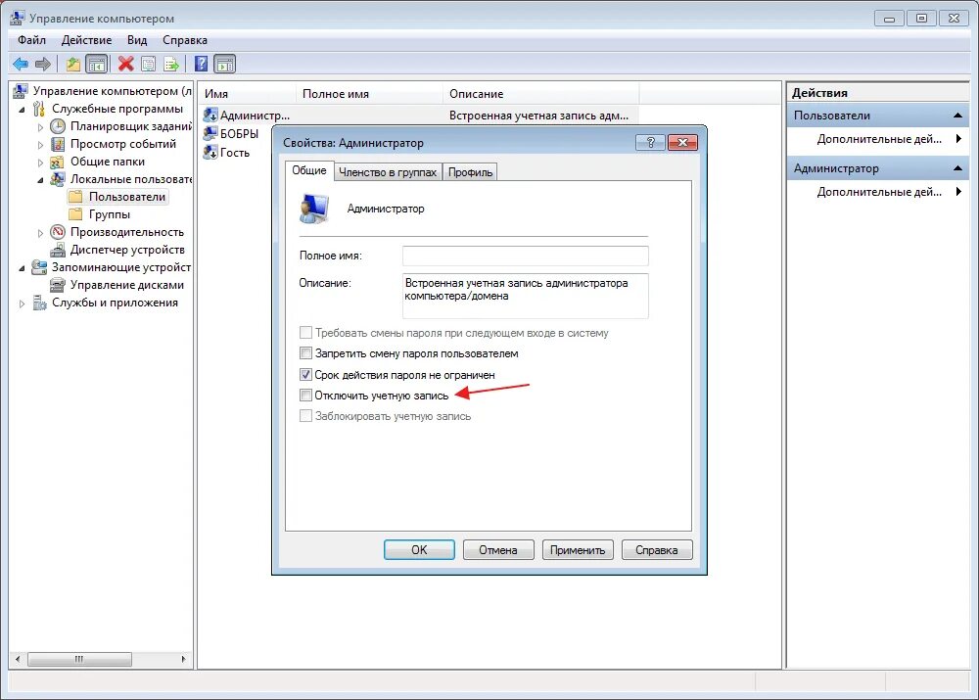Select the Пользователи tree item

point(117,197)
